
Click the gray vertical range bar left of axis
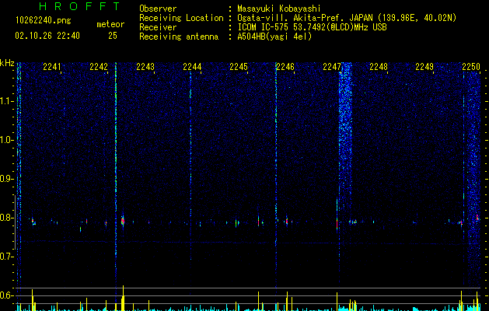(x=15, y=222)
